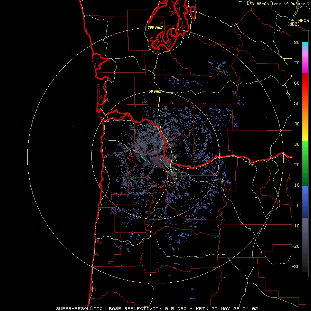Click the "100 NMI" range ring label
The image size is (311, 311).
pos(155,27)
